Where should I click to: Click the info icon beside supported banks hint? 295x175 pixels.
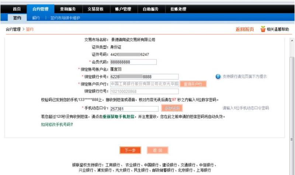(218, 77)
